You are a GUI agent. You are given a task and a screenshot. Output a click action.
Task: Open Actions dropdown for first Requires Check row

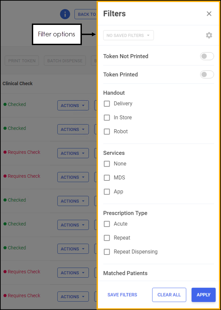(x=73, y=153)
